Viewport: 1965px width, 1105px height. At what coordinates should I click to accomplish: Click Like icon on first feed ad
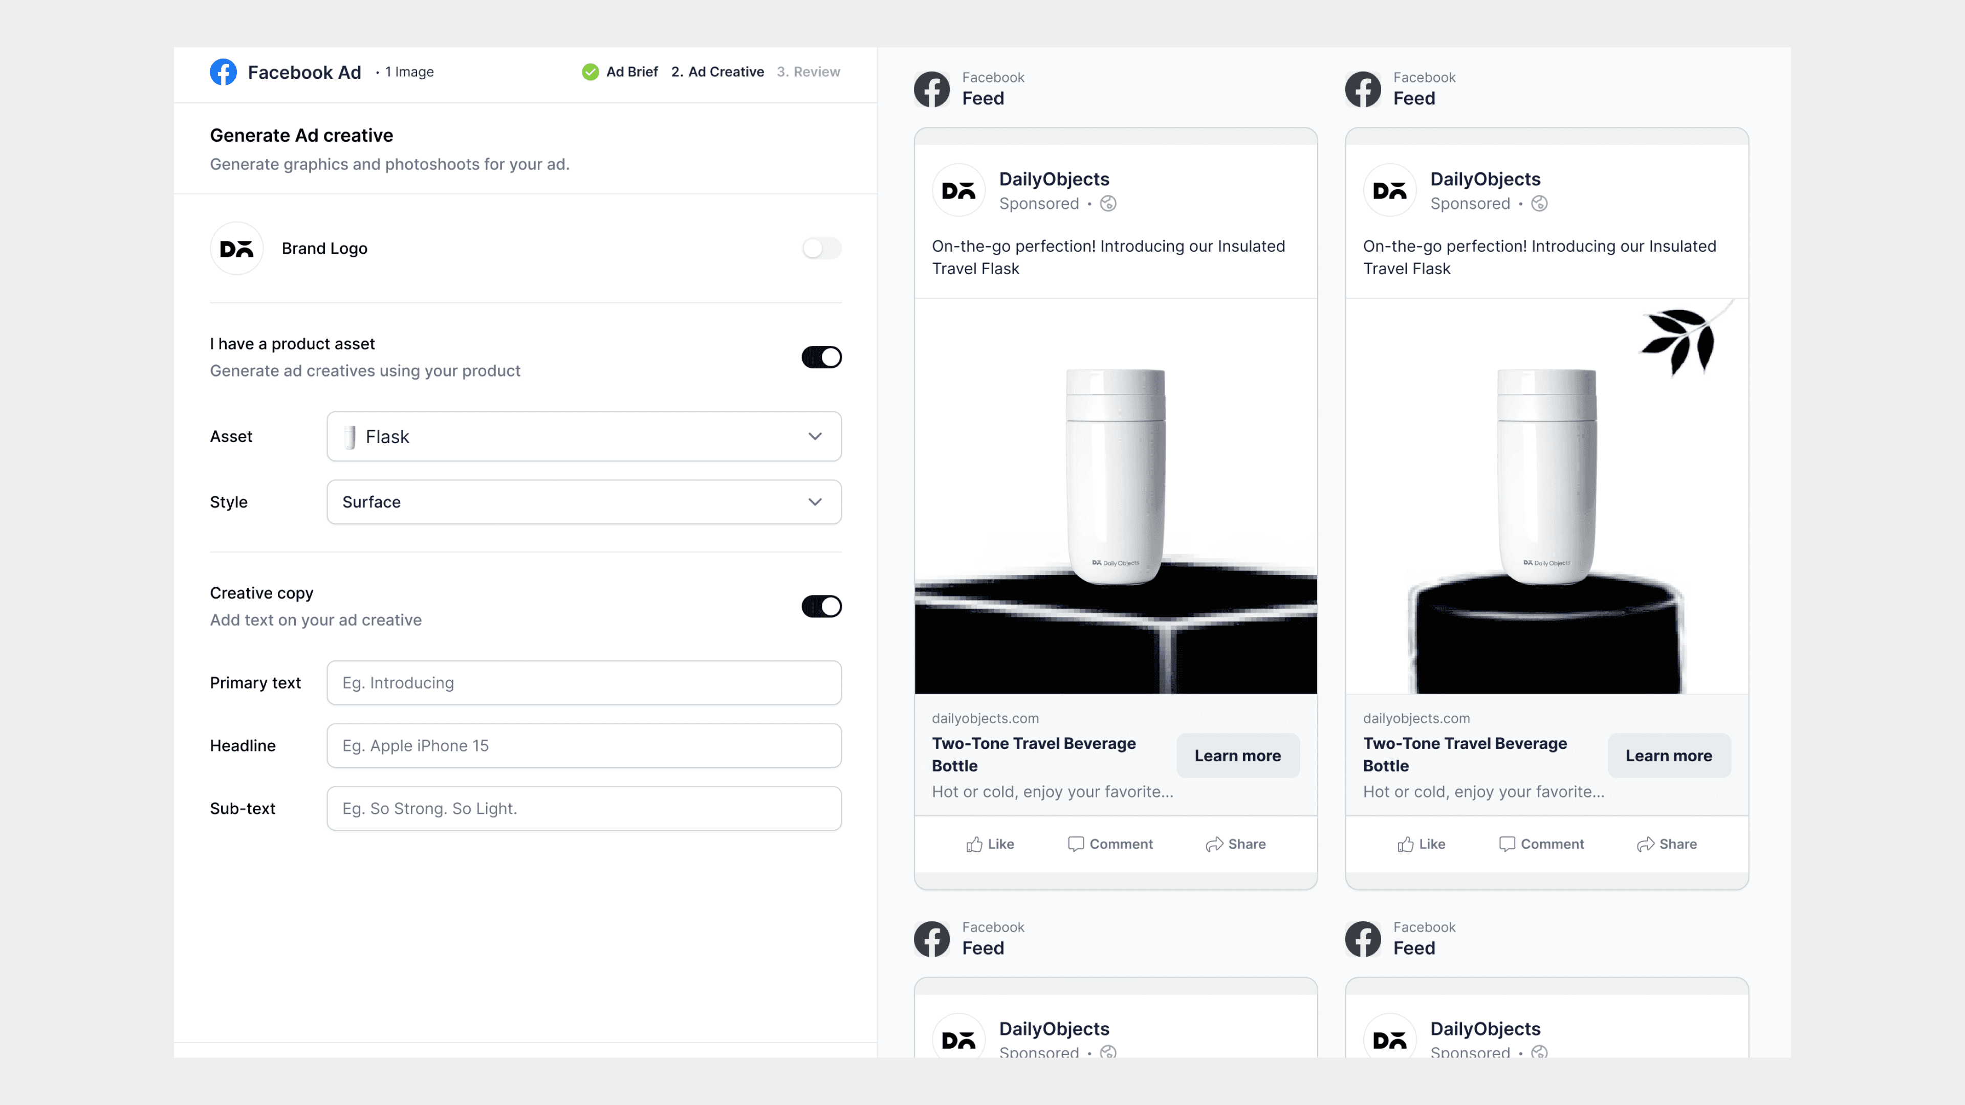tap(974, 844)
